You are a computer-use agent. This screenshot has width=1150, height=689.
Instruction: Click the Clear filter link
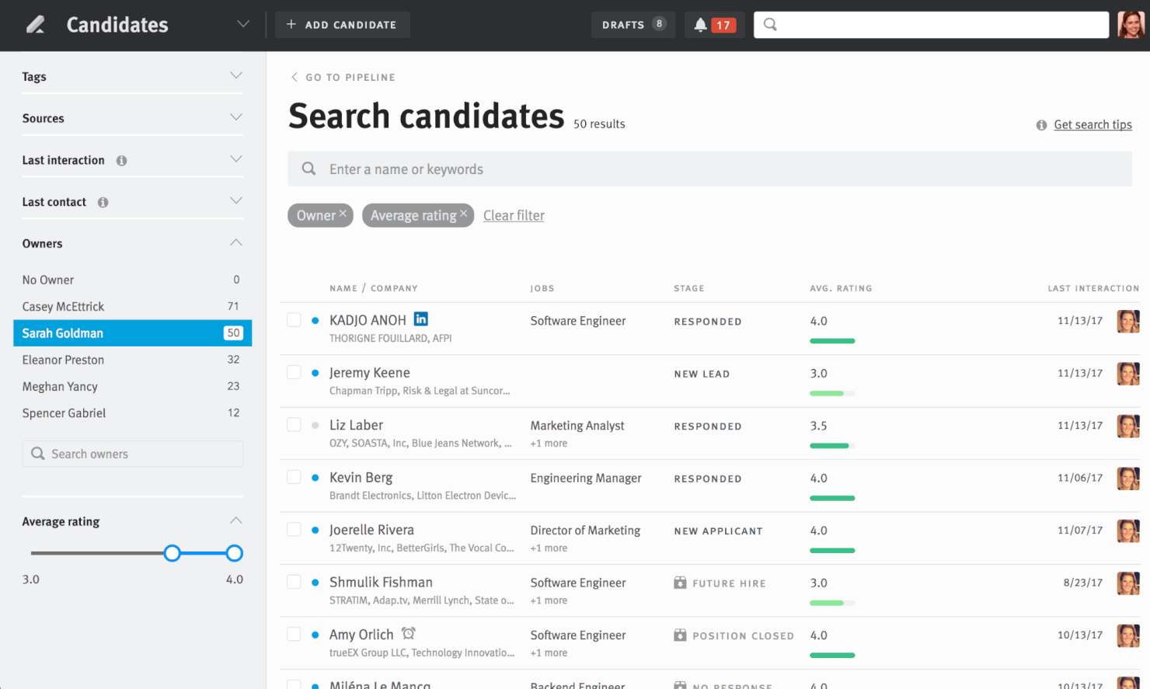point(514,216)
